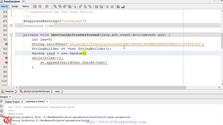Image resolution: width=223 pixels, height=125 pixels.
Task: Click line number 91 in gutter
Action: (5, 39)
